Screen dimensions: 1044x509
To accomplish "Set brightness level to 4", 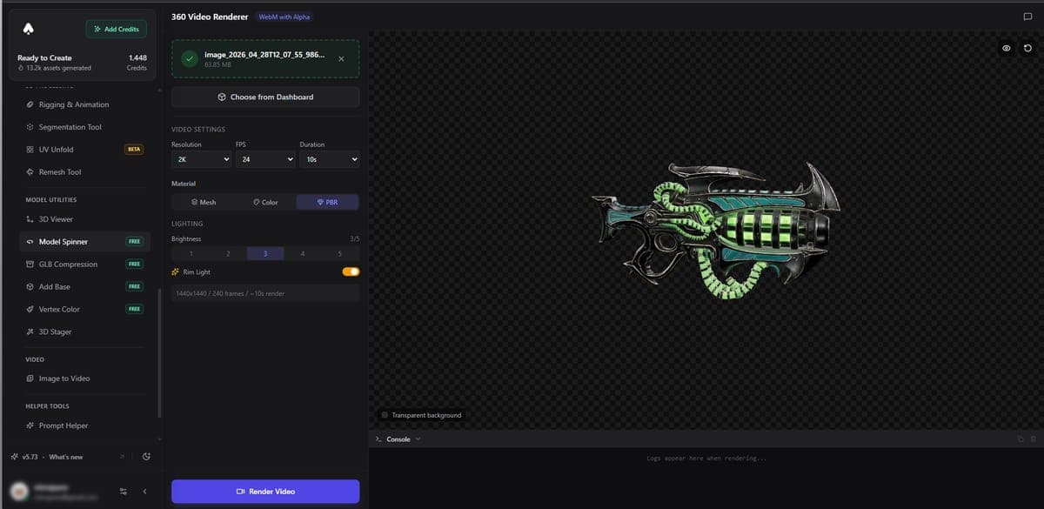I will [x=303, y=253].
